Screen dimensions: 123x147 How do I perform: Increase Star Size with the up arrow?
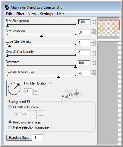[x=93, y=21]
